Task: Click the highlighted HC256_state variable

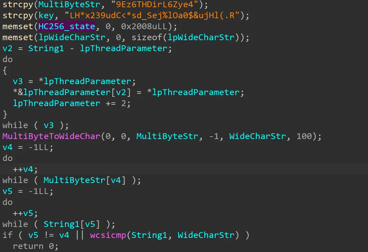Action: pyautogui.click(x=67, y=26)
